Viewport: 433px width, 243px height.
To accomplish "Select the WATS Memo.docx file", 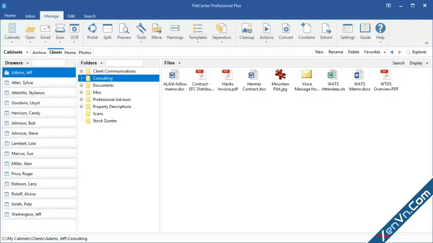I will 359,80.
